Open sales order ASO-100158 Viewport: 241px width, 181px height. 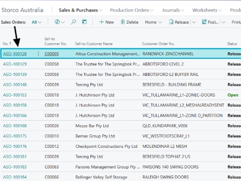coord(15,105)
